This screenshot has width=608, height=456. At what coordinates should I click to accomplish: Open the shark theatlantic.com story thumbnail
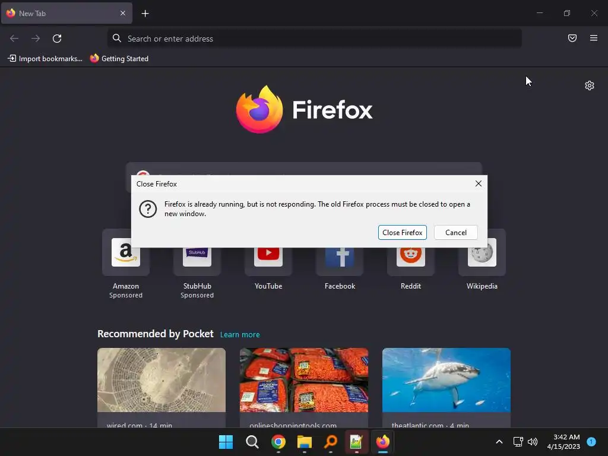click(446, 380)
